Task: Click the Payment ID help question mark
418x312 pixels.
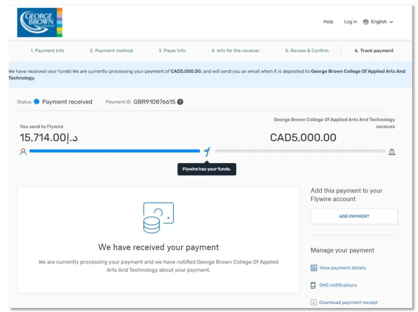Action: pyautogui.click(x=180, y=102)
